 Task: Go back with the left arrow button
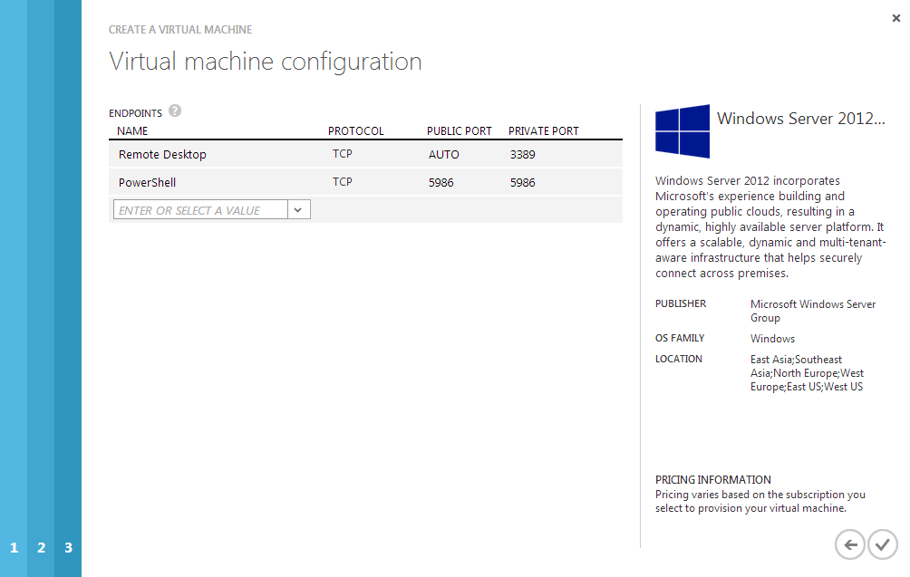850,545
